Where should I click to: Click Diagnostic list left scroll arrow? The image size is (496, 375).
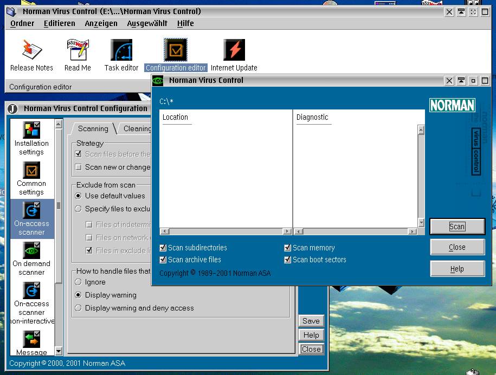tap(298, 231)
